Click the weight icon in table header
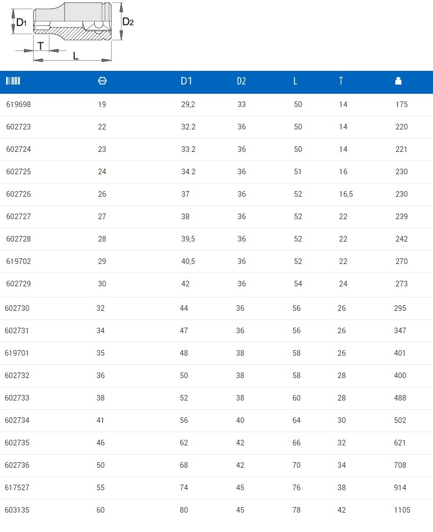 coord(398,81)
